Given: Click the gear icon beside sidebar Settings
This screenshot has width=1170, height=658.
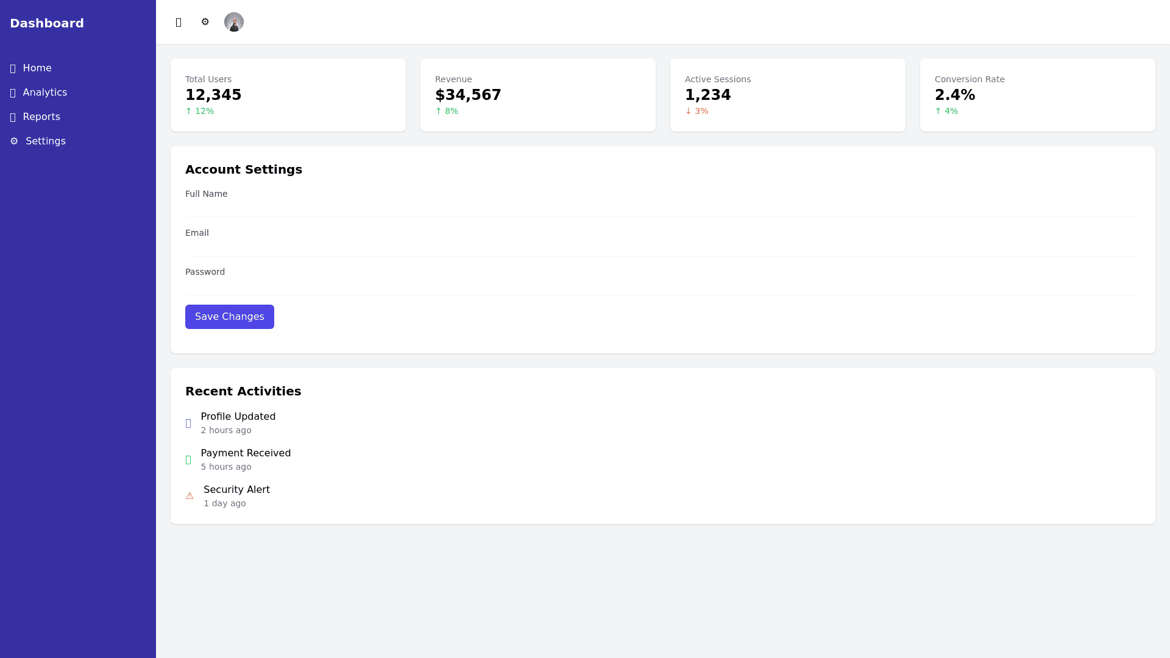Looking at the screenshot, I should [14, 141].
